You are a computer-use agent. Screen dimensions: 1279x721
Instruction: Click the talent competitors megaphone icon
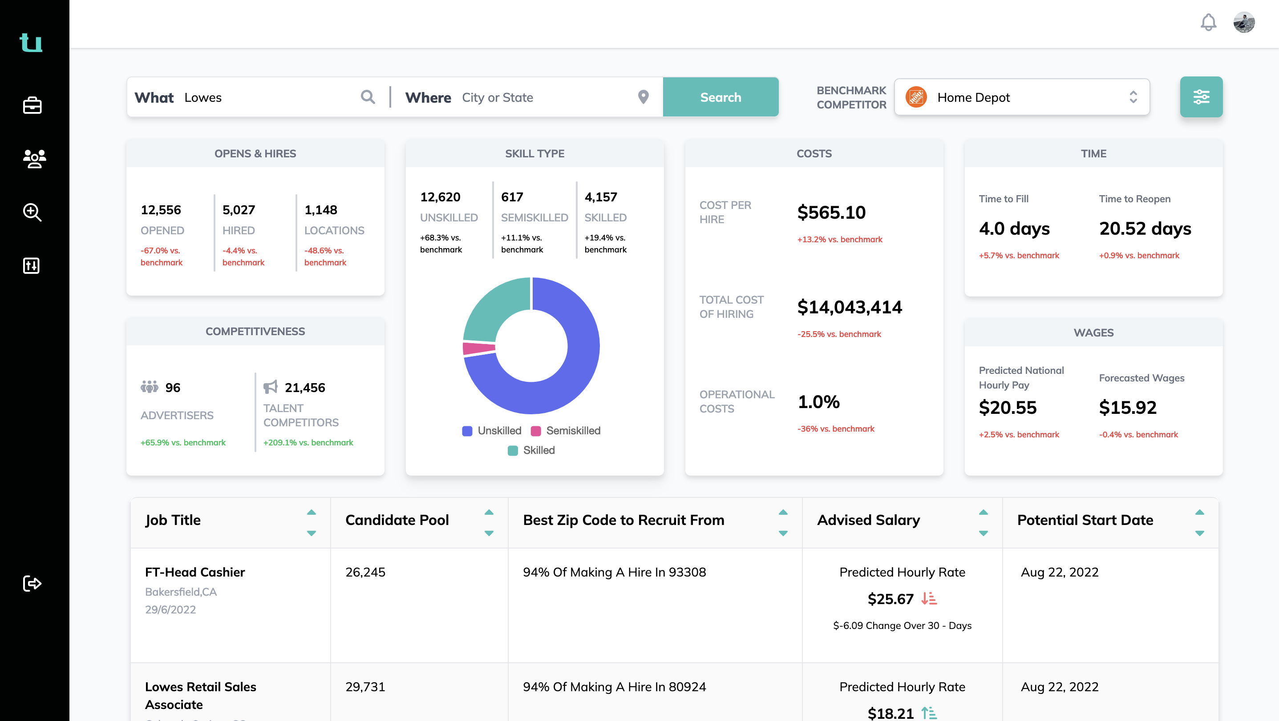click(271, 387)
